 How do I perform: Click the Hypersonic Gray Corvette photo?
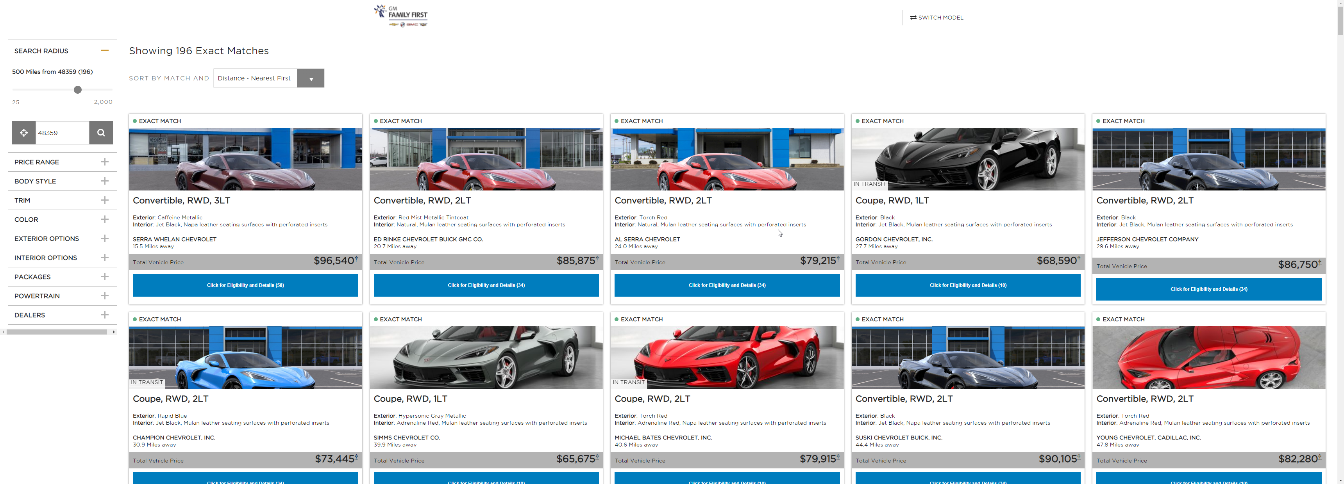pos(486,358)
